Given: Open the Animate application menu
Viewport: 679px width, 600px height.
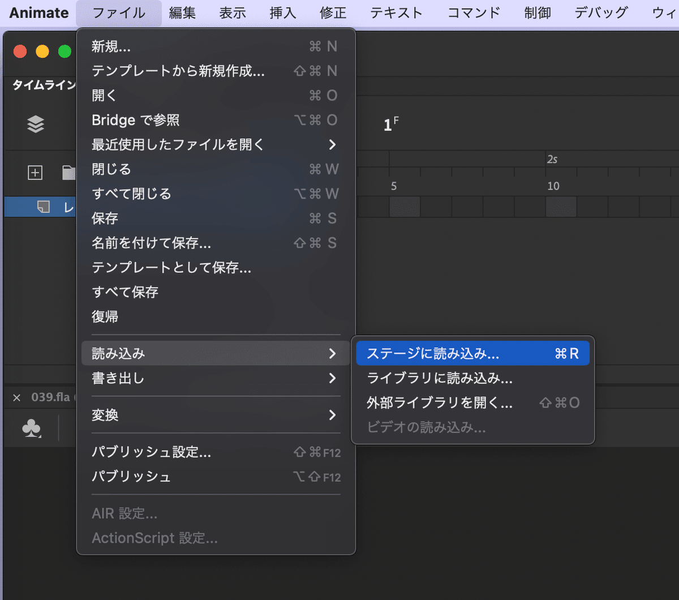Looking at the screenshot, I should coord(39,13).
